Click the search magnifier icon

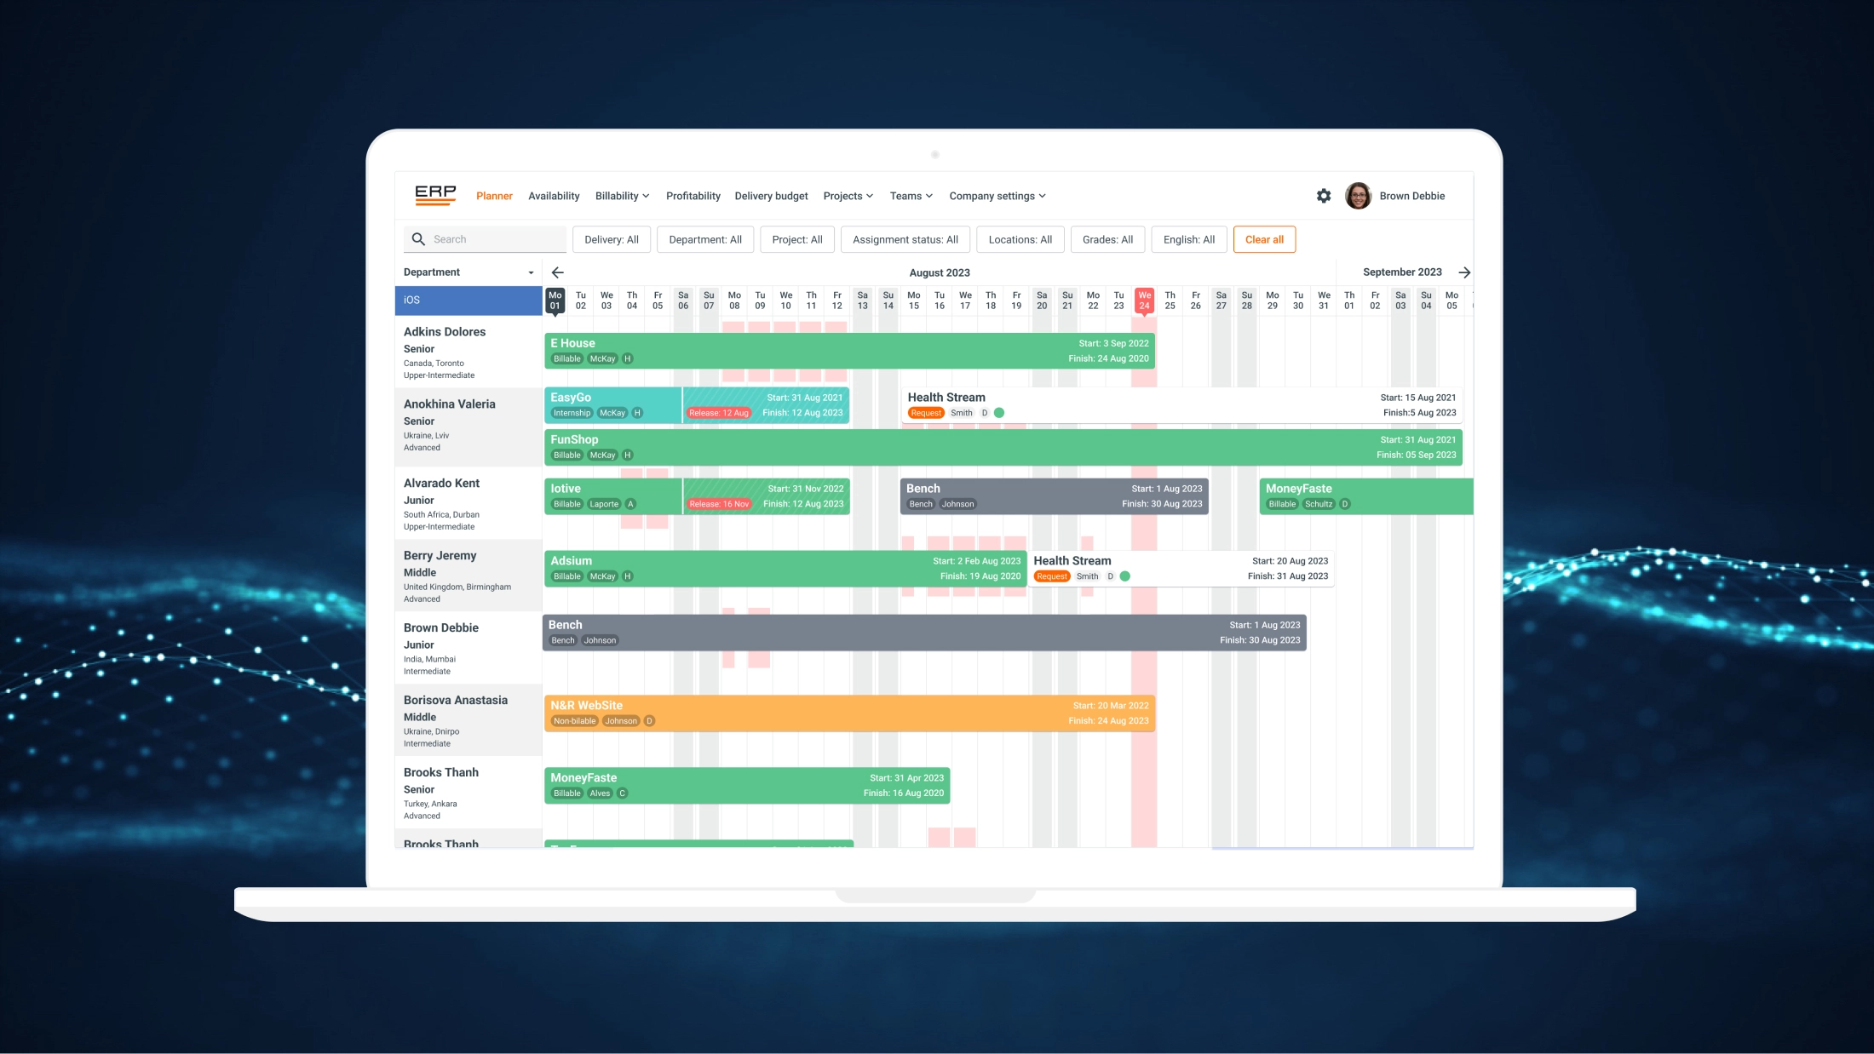[418, 239]
